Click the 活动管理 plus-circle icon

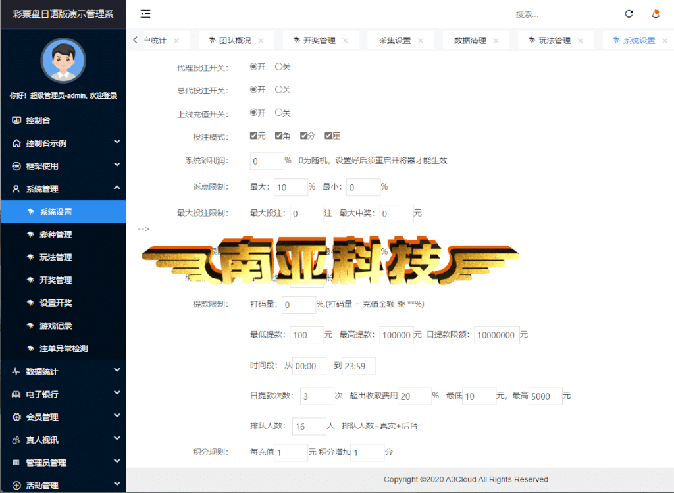(16, 485)
